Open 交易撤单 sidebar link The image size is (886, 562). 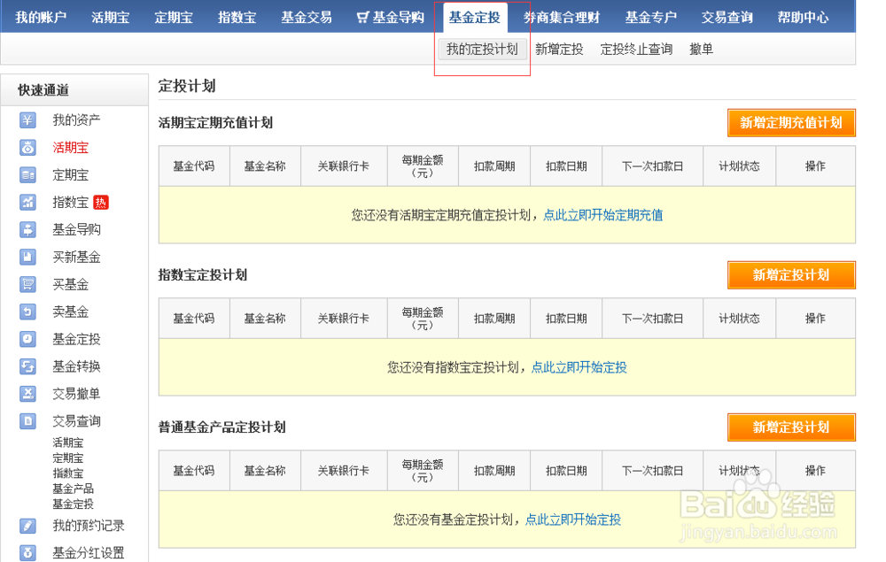[x=76, y=394]
